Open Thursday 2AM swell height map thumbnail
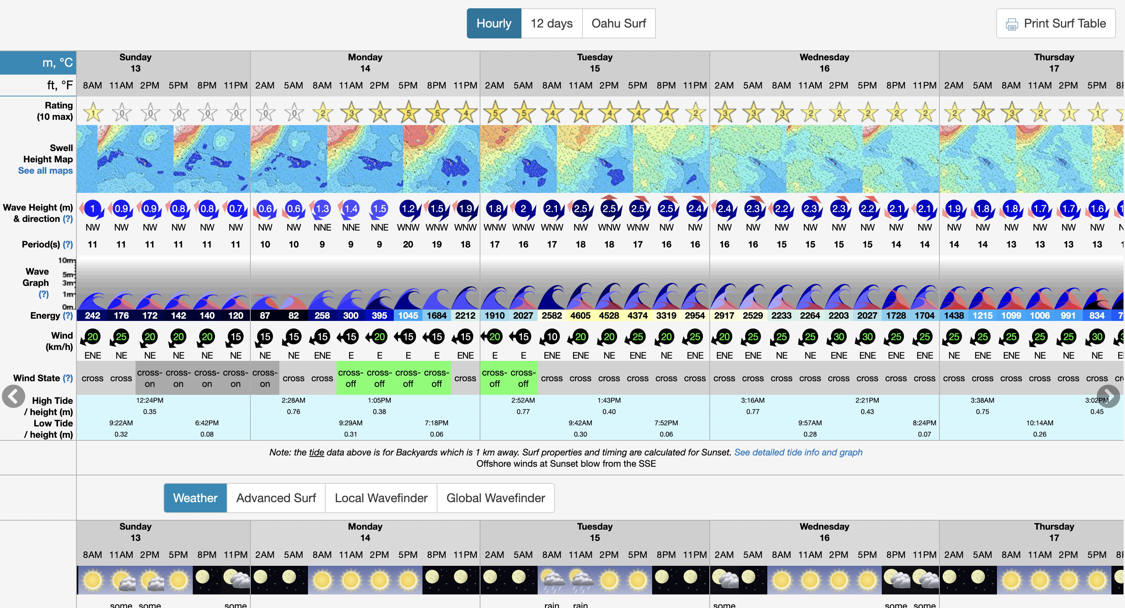The width and height of the screenshot is (1125, 608). (978, 159)
